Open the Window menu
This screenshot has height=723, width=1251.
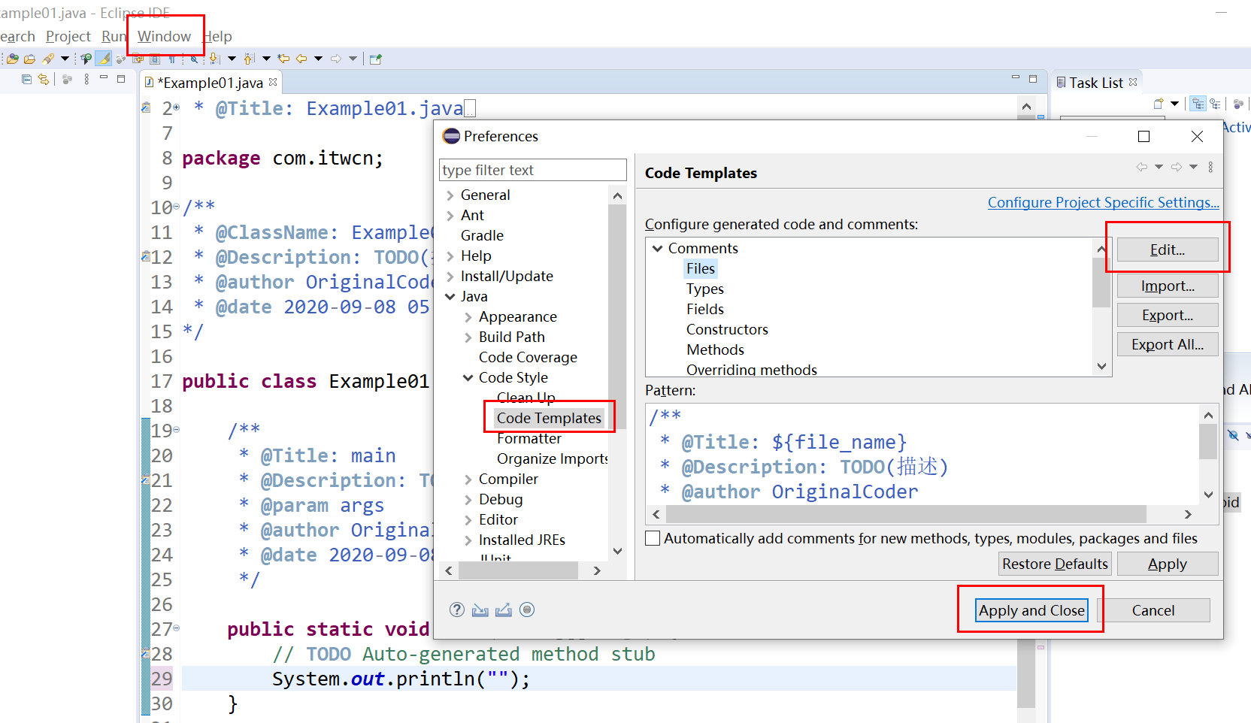pyautogui.click(x=164, y=36)
